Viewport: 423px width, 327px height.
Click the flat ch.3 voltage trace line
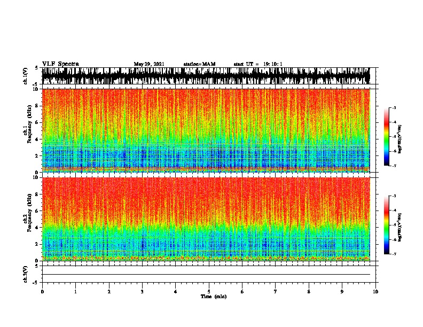click(x=206, y=275)
